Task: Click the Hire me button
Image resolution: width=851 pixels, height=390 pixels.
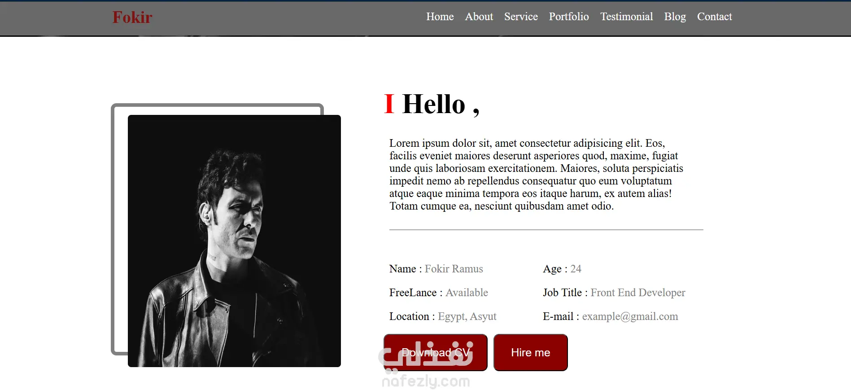Action: tap(530, 352)
